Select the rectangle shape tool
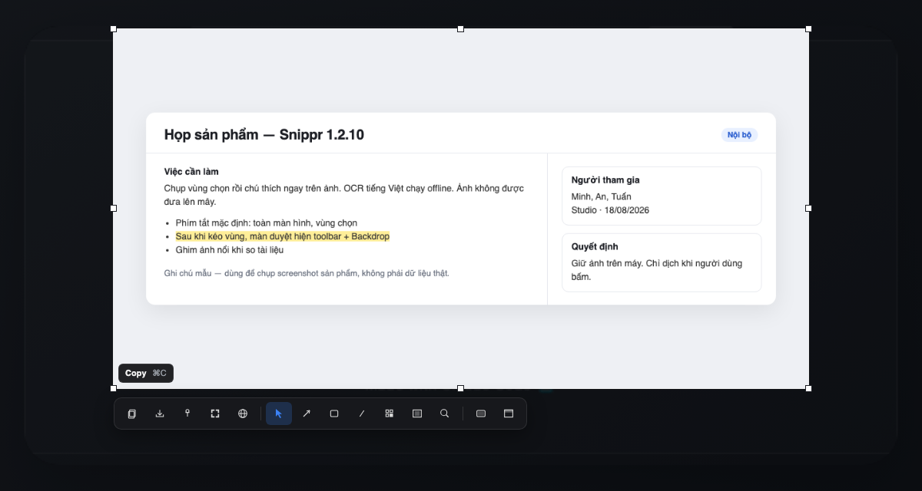The image size is (922, 491). pyautogui.click(x=334, y=414)
